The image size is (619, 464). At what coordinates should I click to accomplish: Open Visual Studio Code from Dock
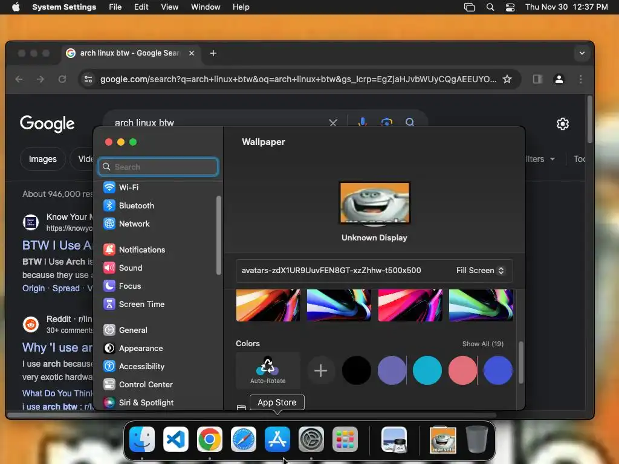[176, 439]
